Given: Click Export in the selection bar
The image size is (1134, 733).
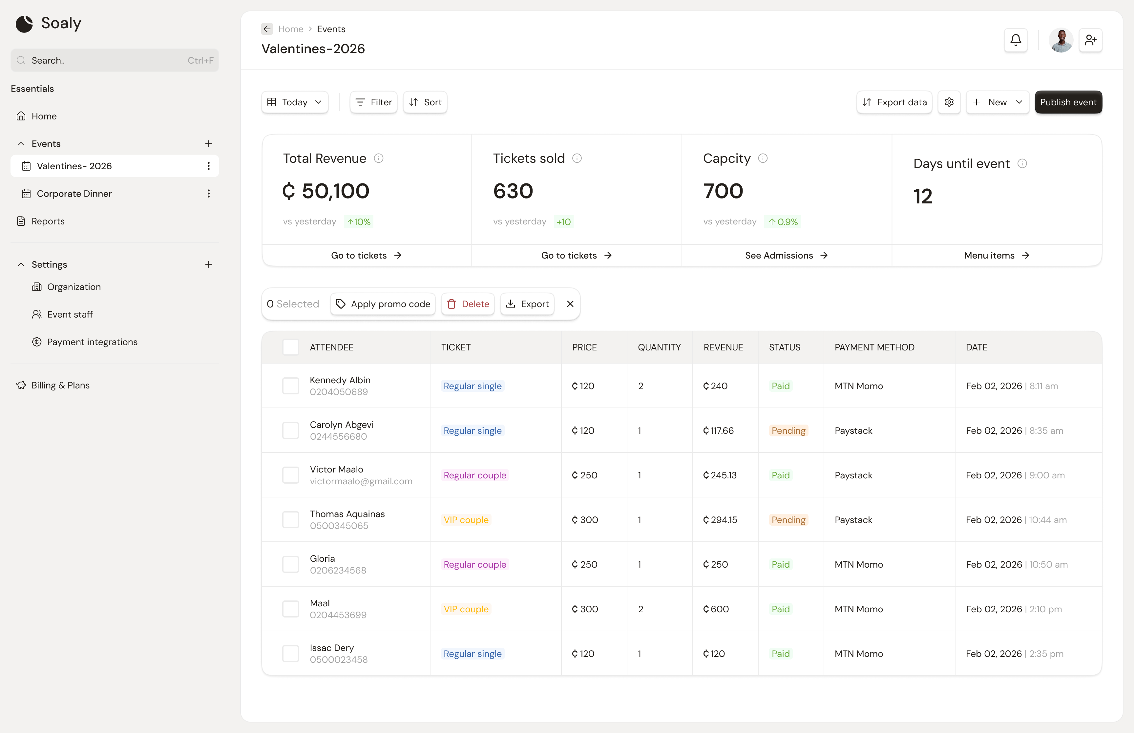Looking at the screenshot, I should pos(527,304).
